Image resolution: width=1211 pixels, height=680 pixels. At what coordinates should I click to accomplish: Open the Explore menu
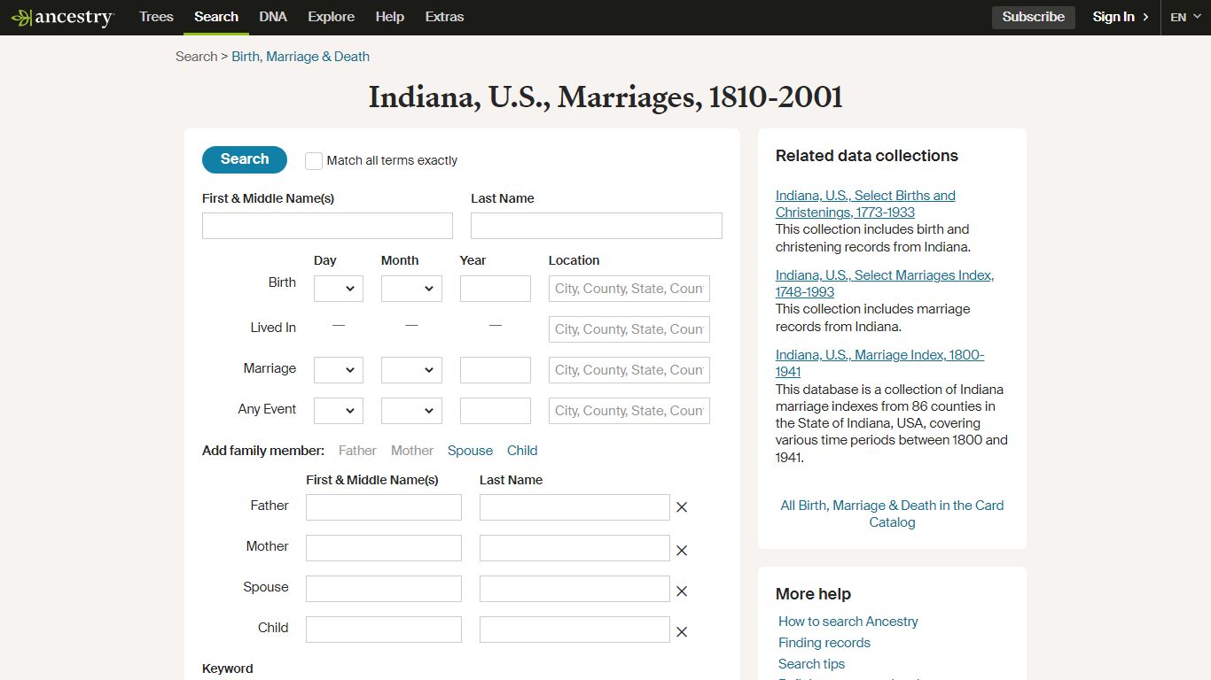(332, 17)
